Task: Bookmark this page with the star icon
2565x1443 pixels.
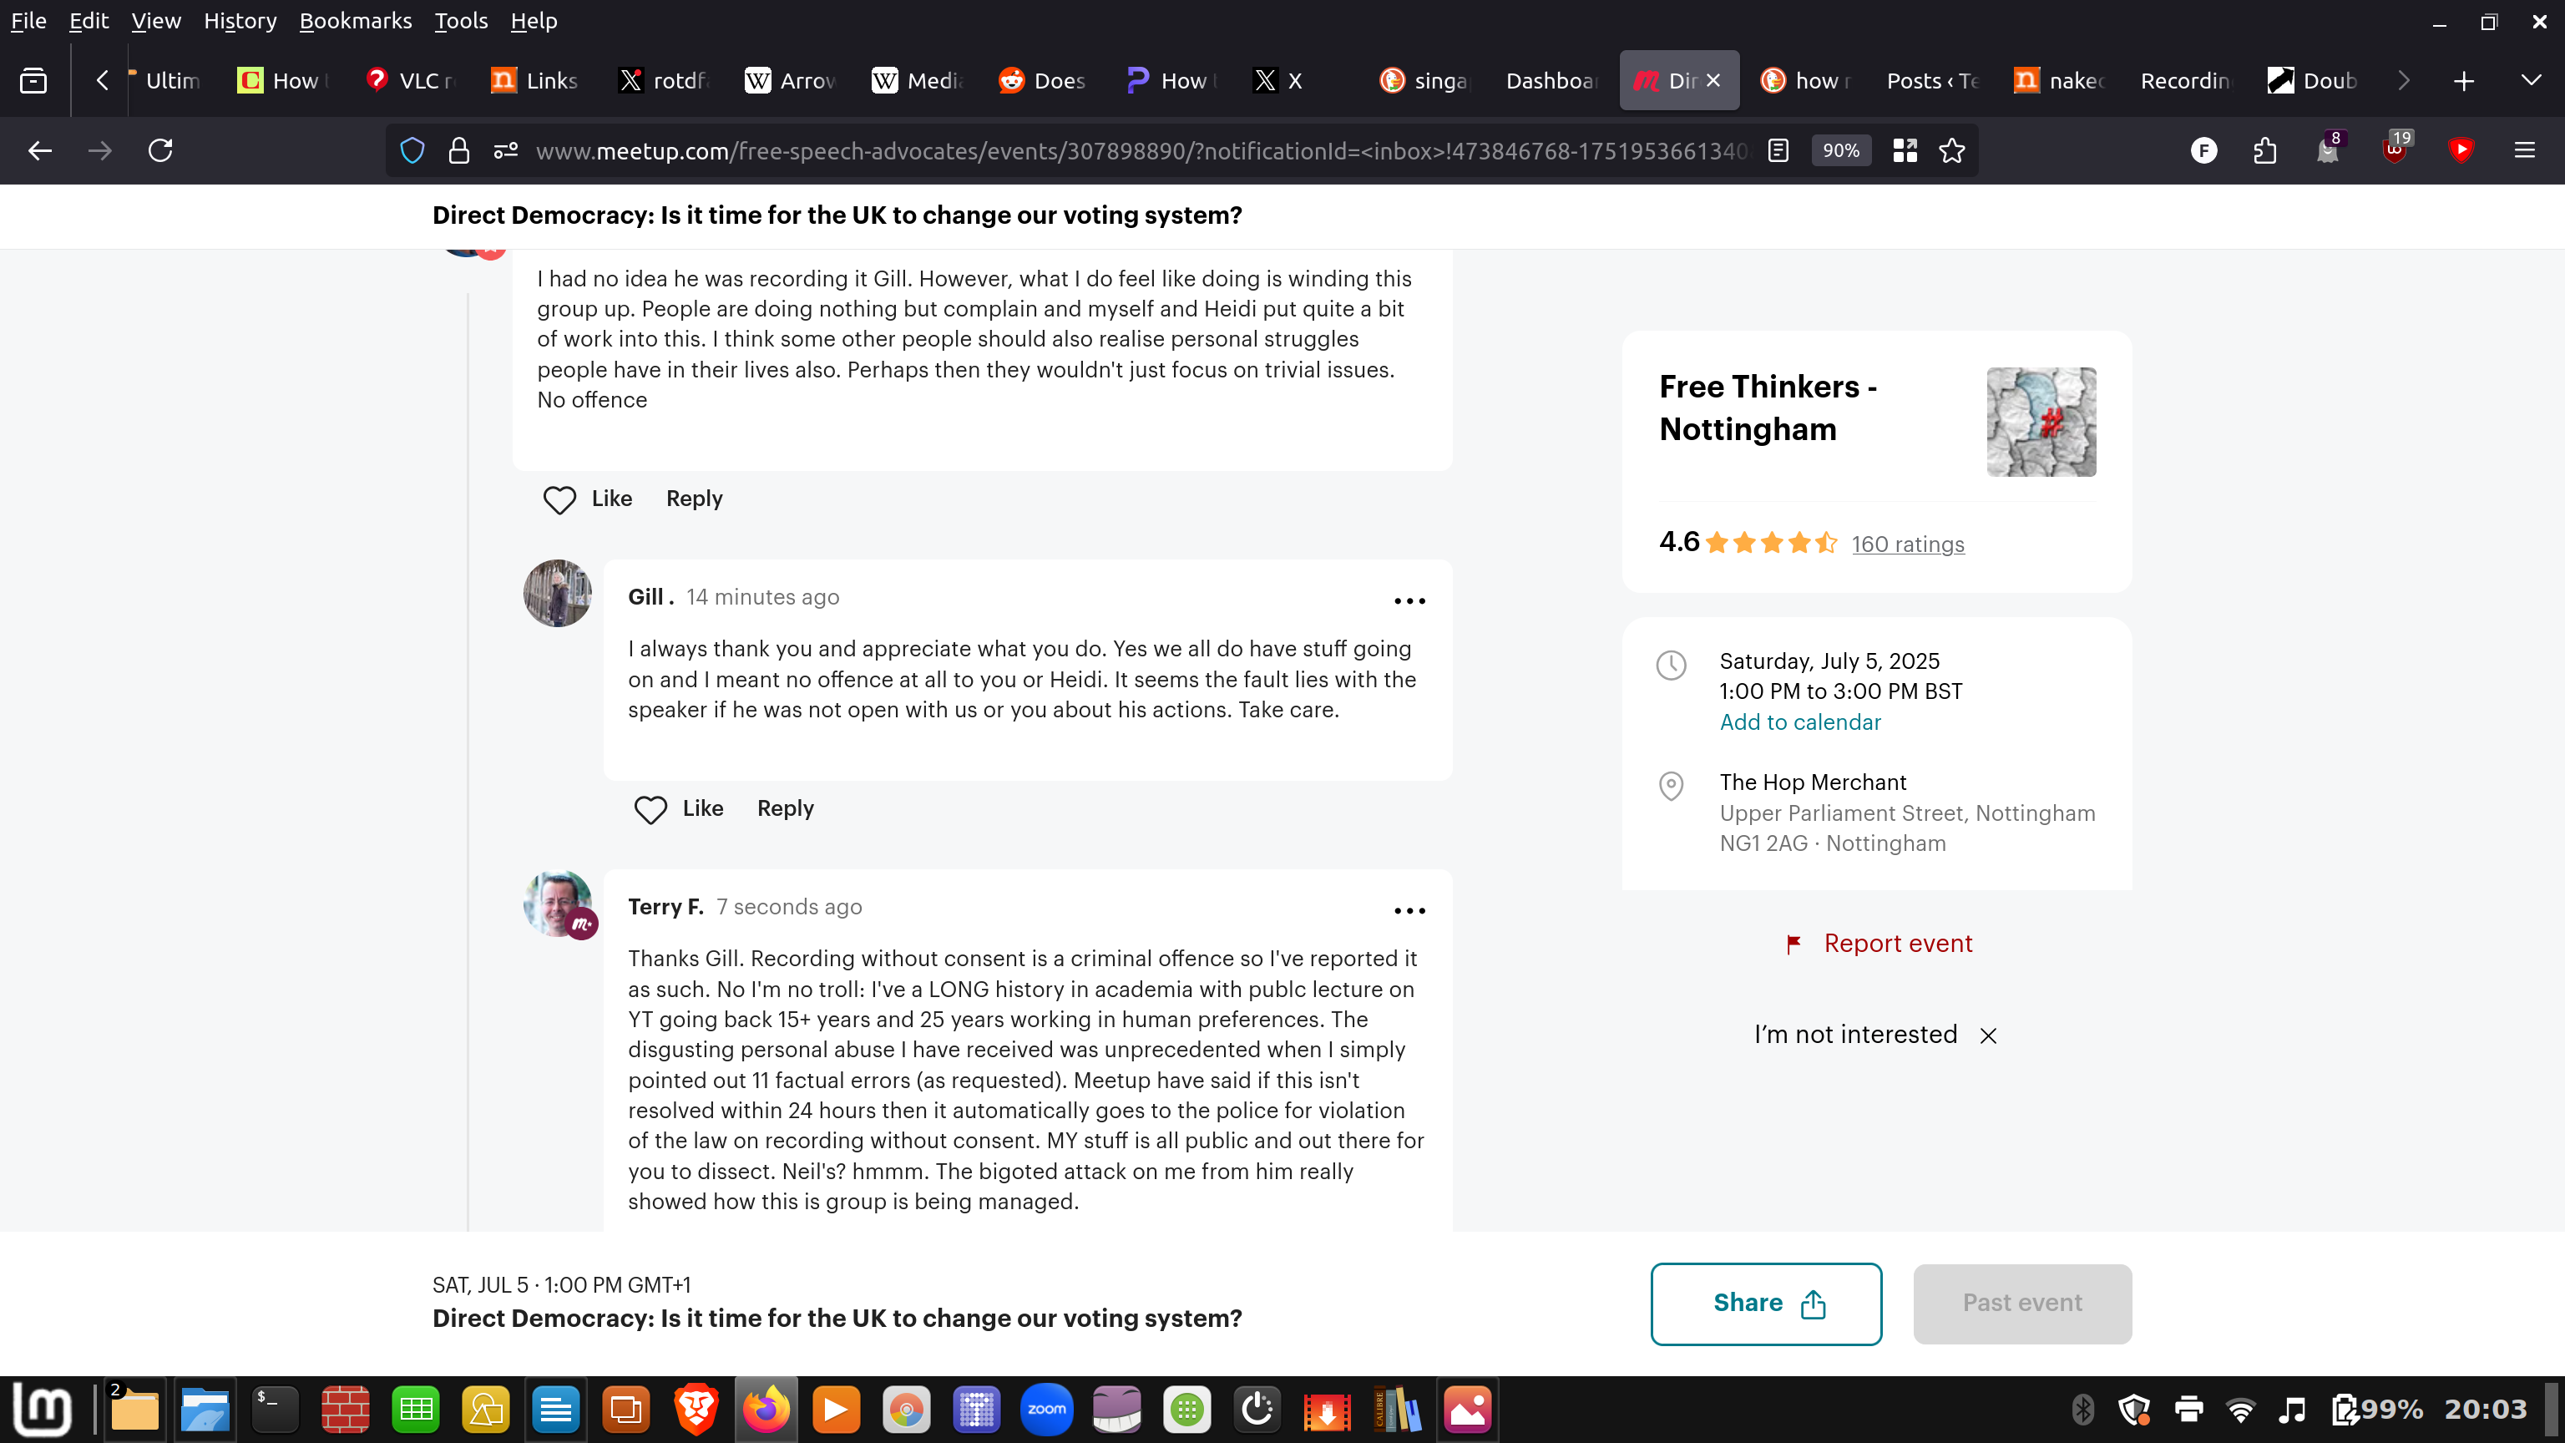Action: click(1951, 150)
